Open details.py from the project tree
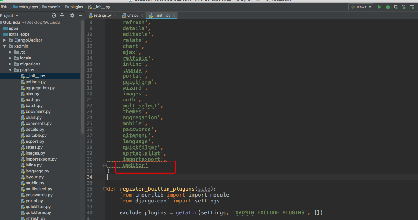The height and width of the screenshot is (220, 418). pos(35,129)
